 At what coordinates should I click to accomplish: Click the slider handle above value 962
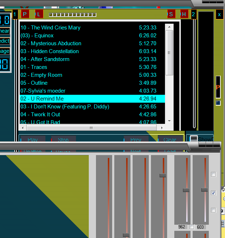coord(186,190)
